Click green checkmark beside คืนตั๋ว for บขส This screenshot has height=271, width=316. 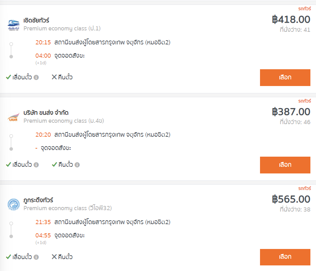coord(54,164)
